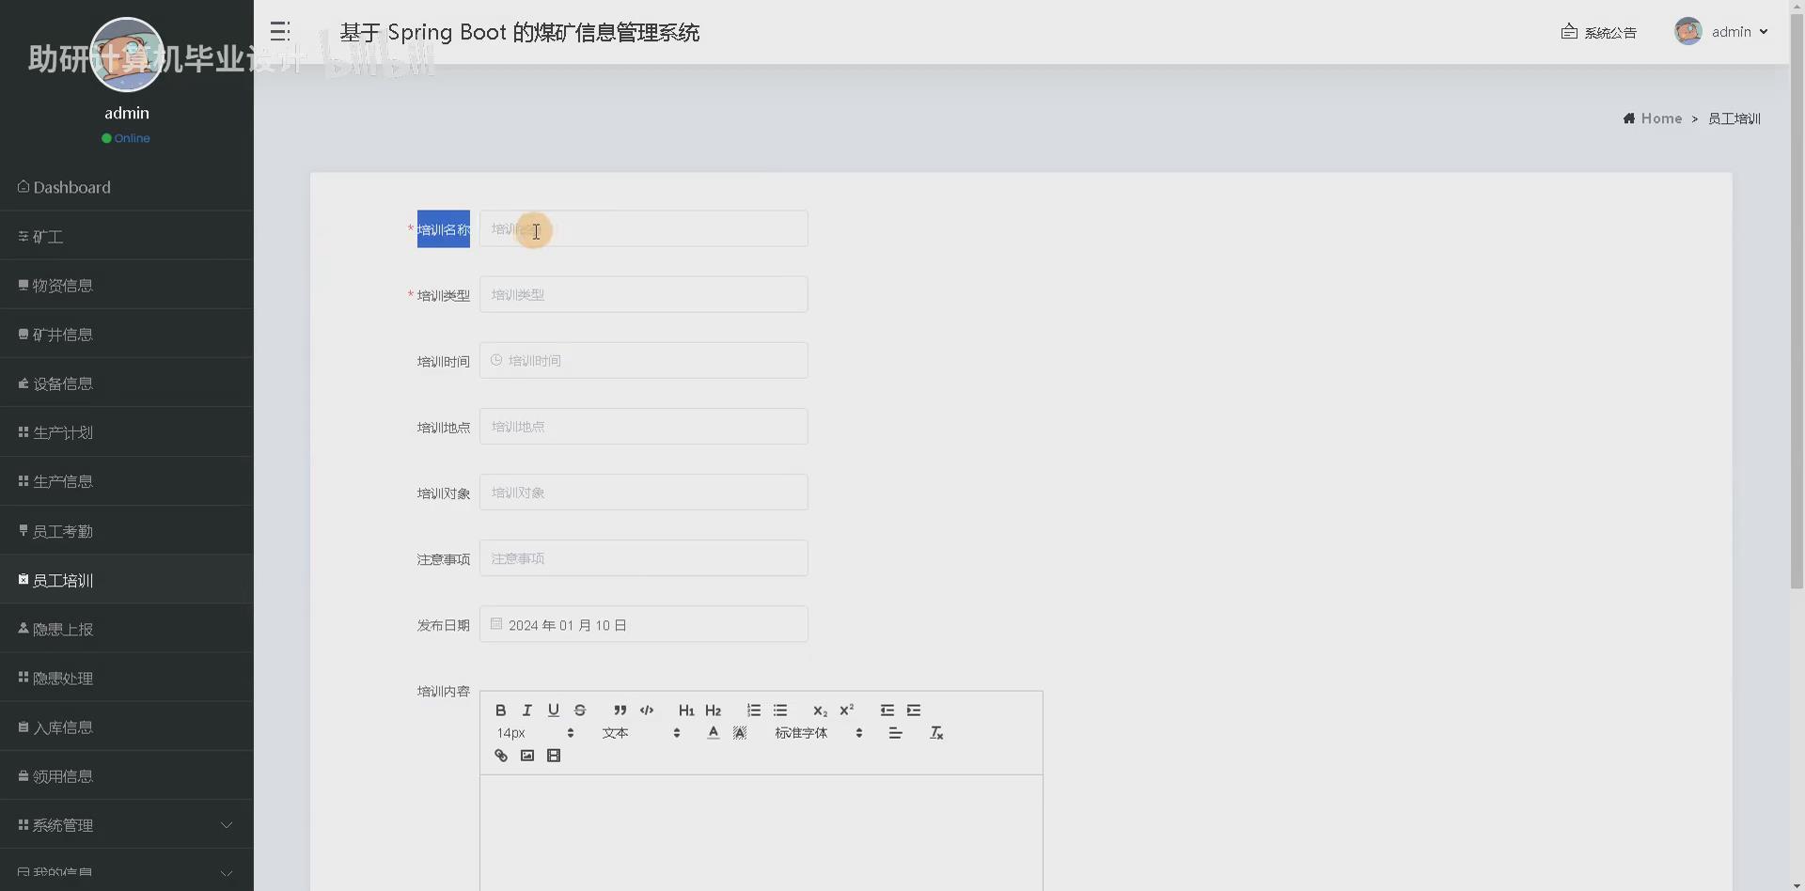
Task: Insert an image into 培训内容
Action: 527,755
